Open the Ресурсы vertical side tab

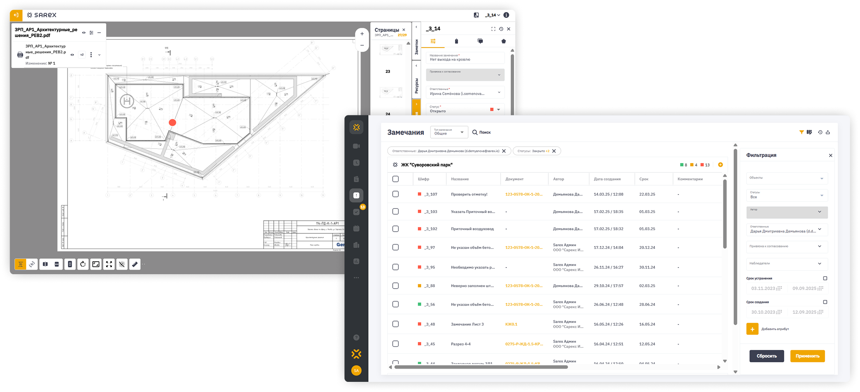coord(416,85)
